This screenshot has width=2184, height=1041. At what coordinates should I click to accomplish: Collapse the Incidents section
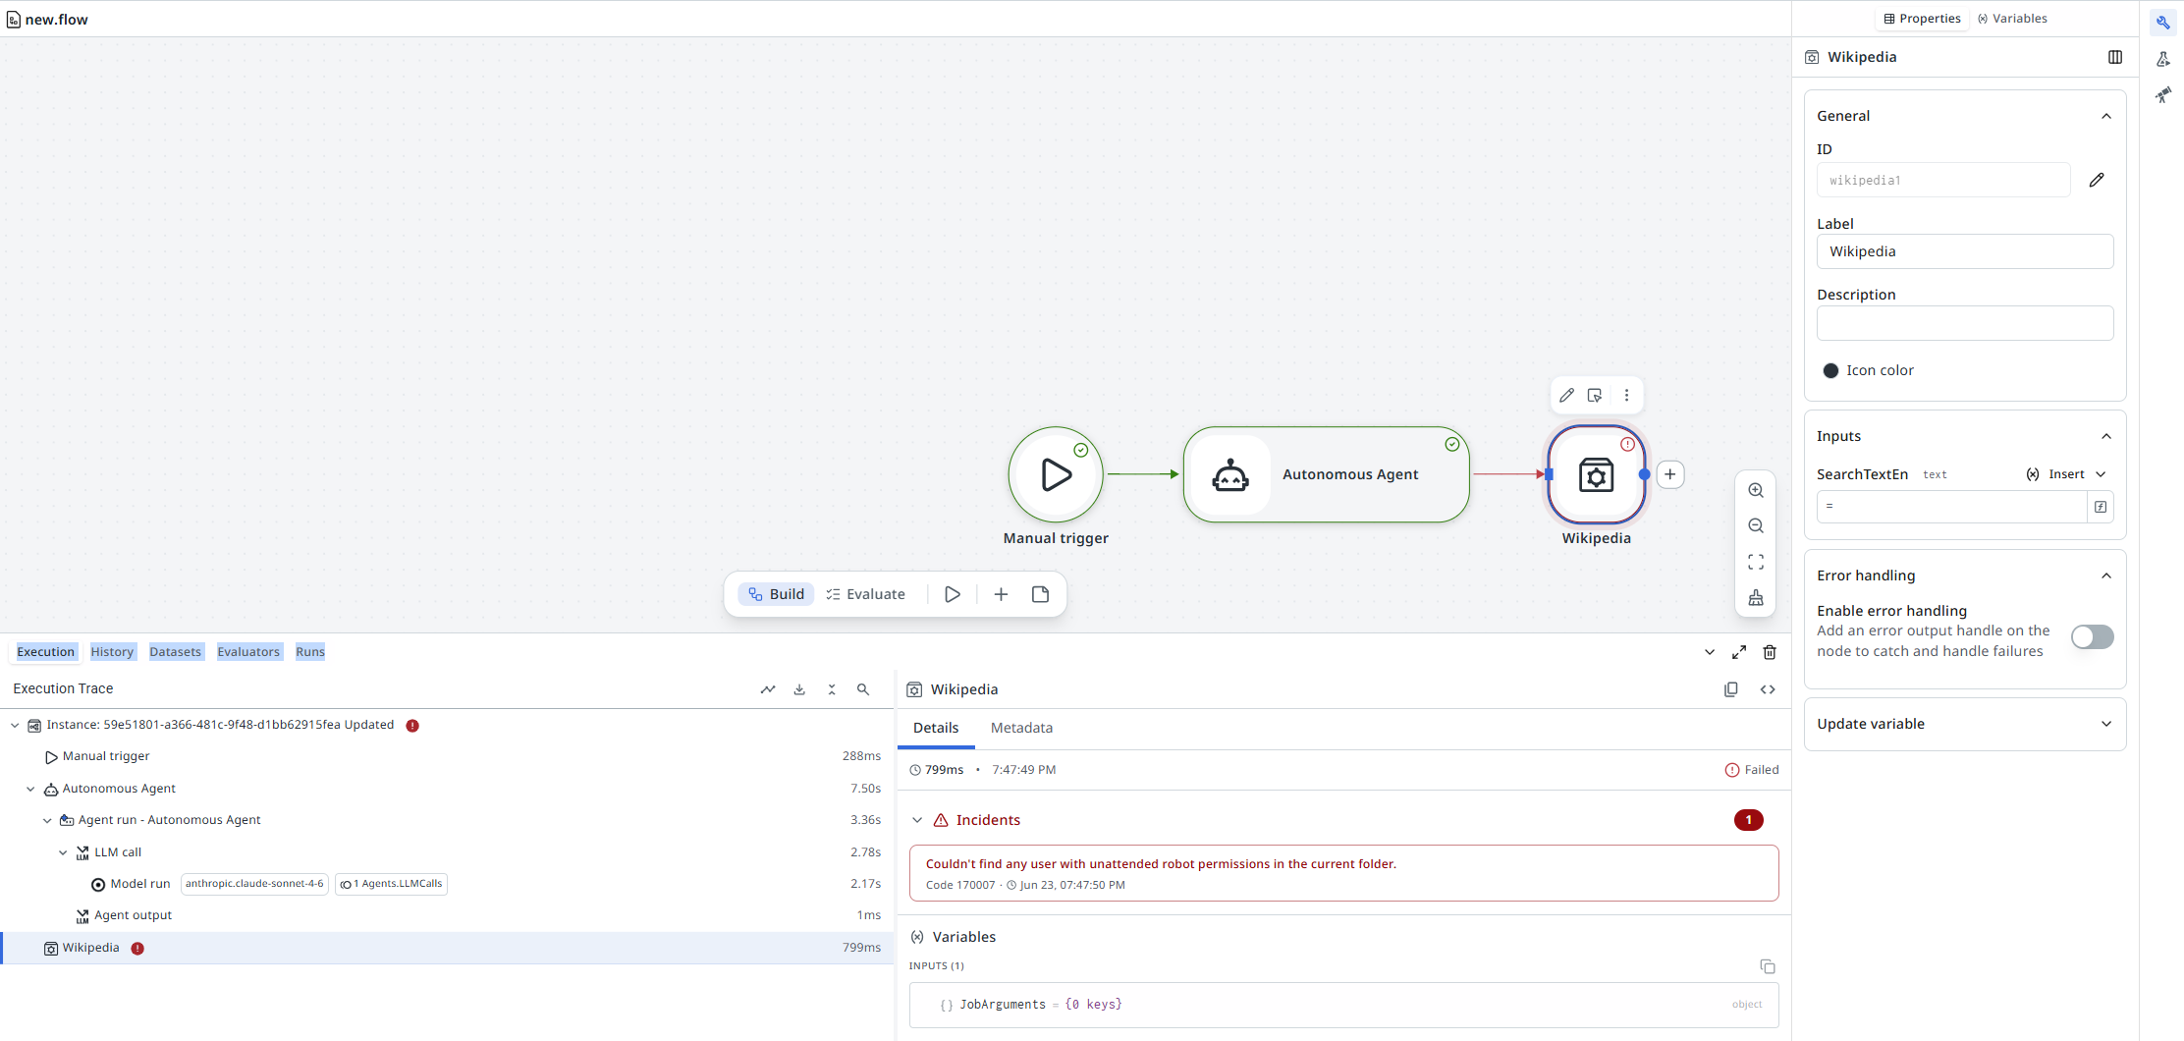917,820
